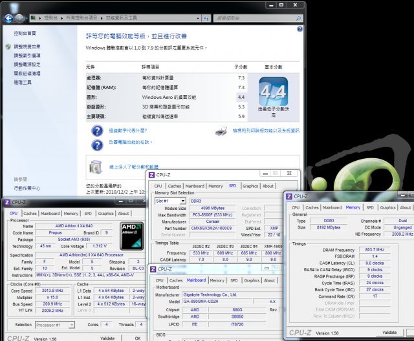This screenshot has height=341, width=414.
Task: Click OK button in the CPU window
Action: (x=138, y=338)
